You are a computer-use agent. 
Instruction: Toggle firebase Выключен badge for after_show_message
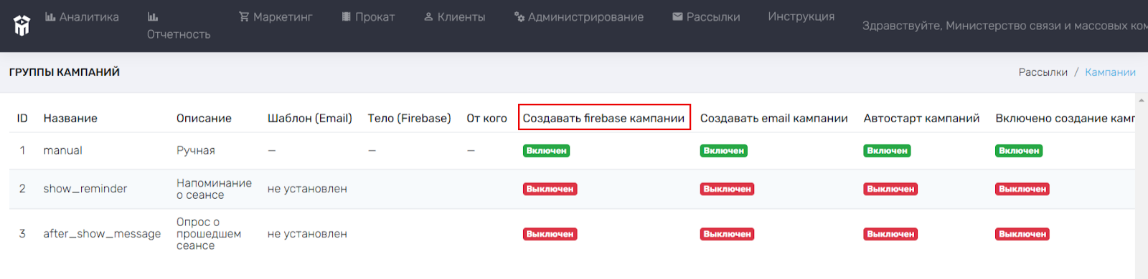pyautogui.click(x=550, y=234)
